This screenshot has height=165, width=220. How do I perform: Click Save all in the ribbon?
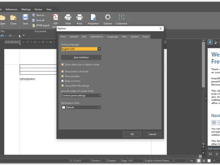point(38,20)
